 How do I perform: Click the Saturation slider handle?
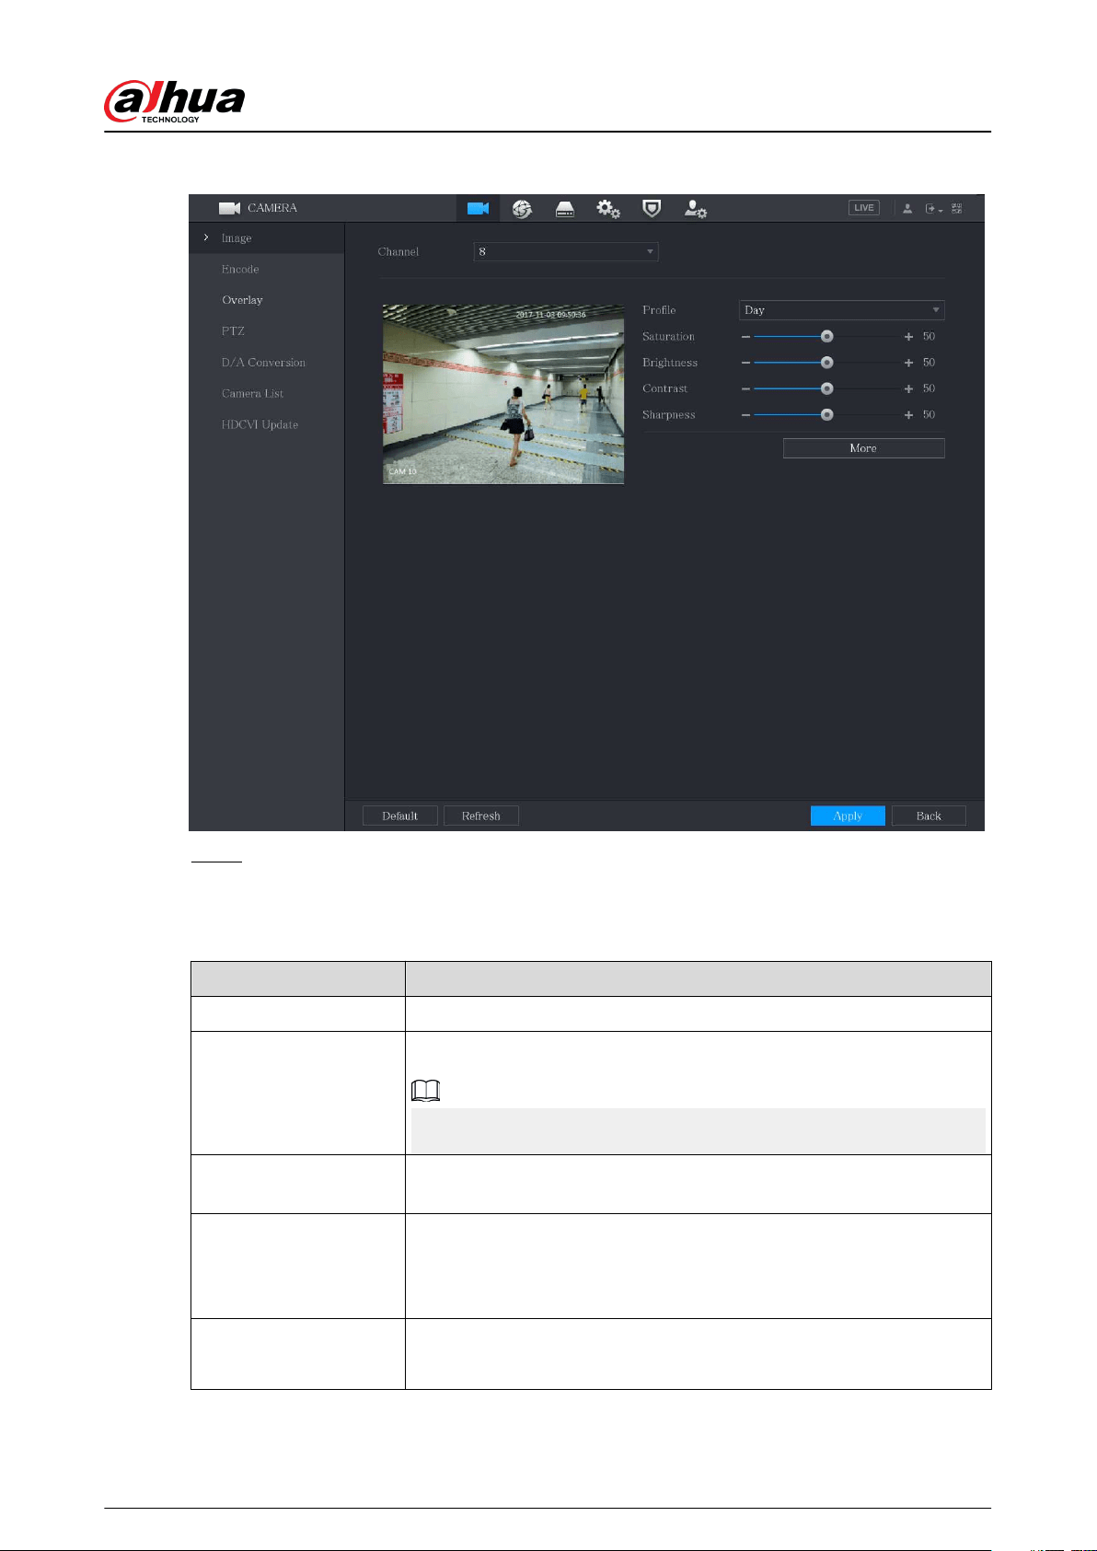pyautogui.click(x=826, y=337)
